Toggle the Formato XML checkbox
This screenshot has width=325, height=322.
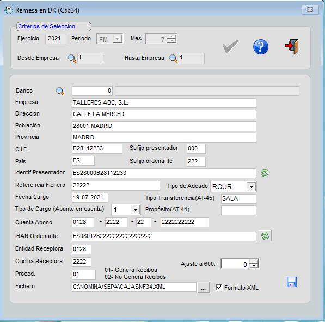(219, 287)
